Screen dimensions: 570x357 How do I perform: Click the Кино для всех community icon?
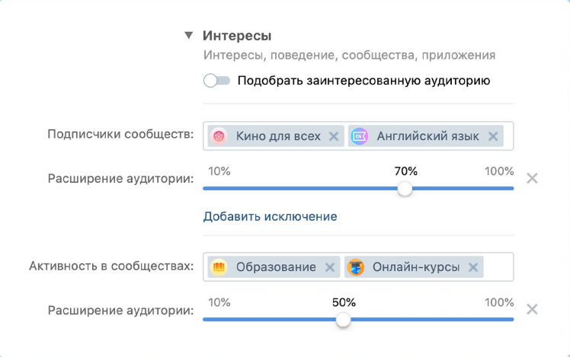coord(219,136)
